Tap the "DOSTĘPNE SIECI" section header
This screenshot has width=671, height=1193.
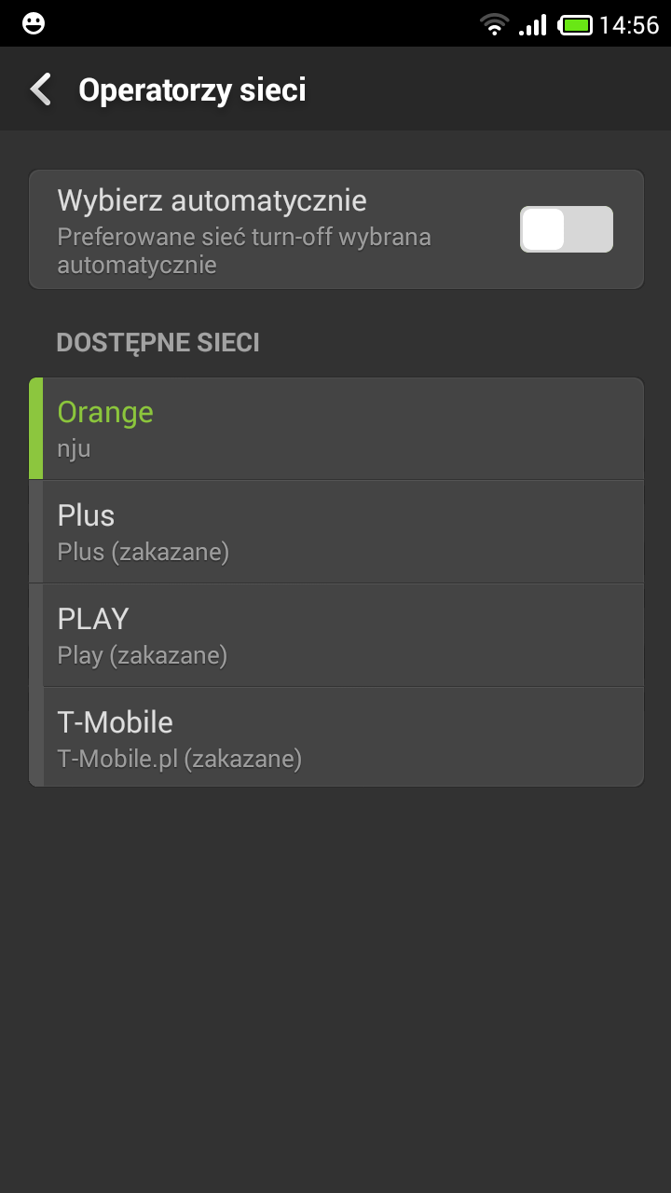tap(157, 343)
